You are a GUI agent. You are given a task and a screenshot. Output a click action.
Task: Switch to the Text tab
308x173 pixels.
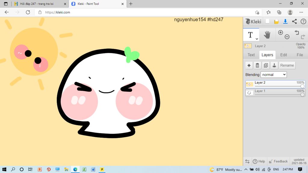pyautogui.click(x=251, y=55)
